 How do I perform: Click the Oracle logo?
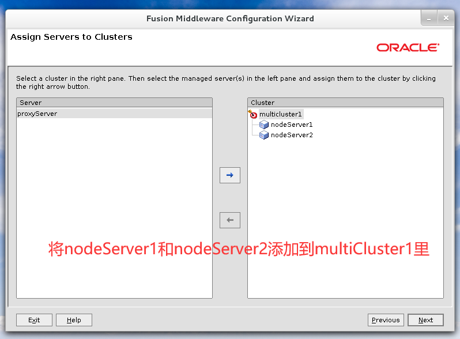tap(408, 47)
